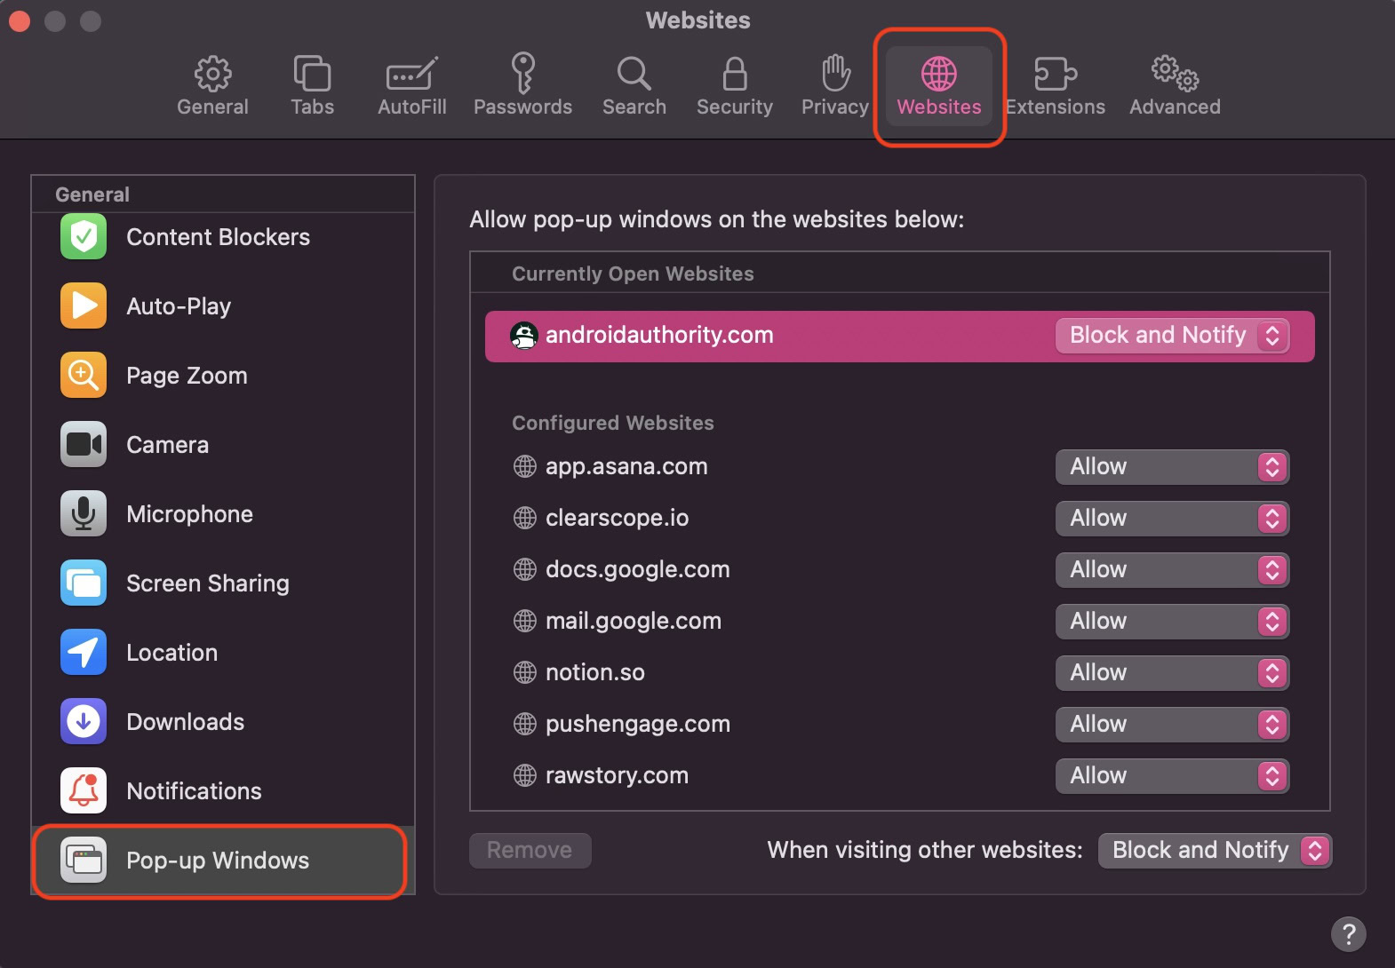Image resolution: width=1395 pixels, height=968 pixels.
Task: Select Auto-Play in the sidebar
Action: click(x=179, y=306)
